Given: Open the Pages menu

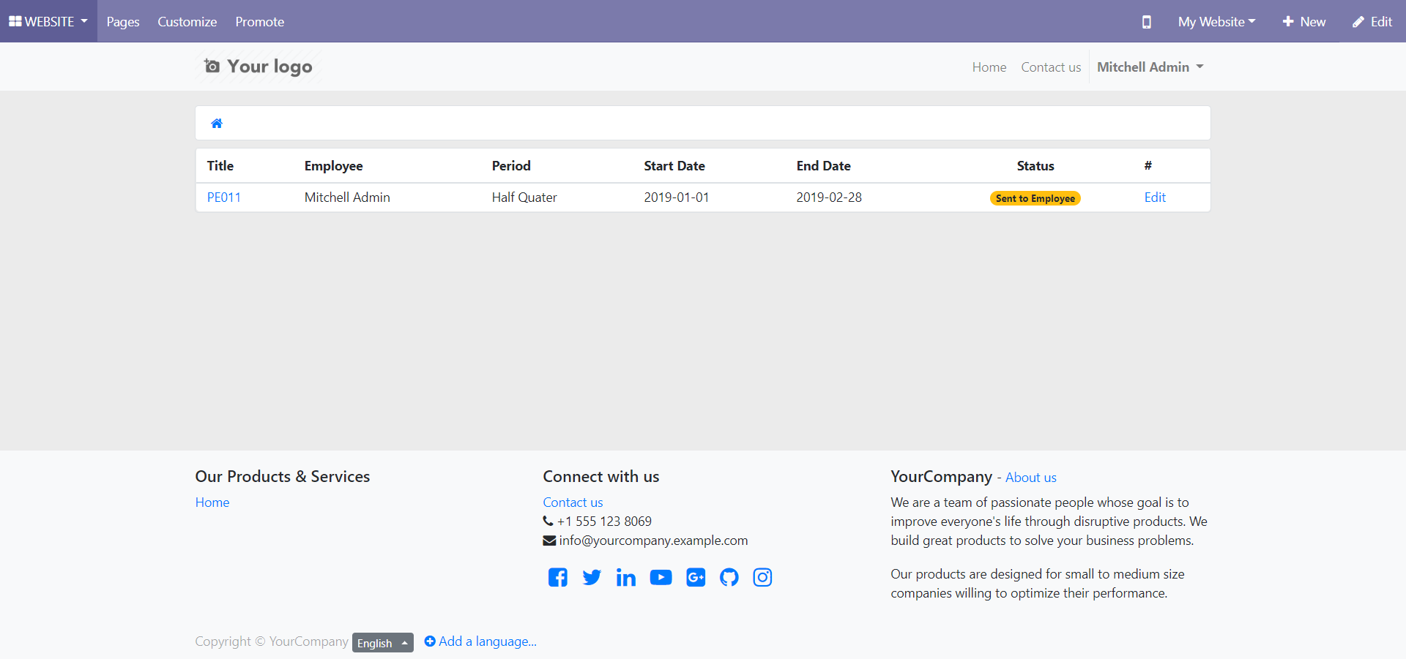Looking at the screenshot, I should click(x=123, y=22).
